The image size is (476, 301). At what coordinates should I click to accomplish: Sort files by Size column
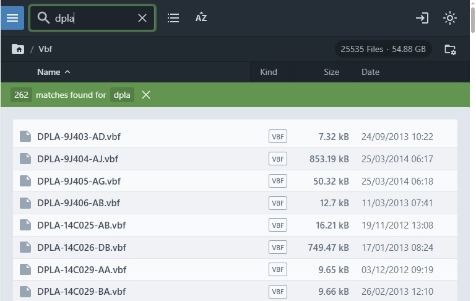coord(331,72)
